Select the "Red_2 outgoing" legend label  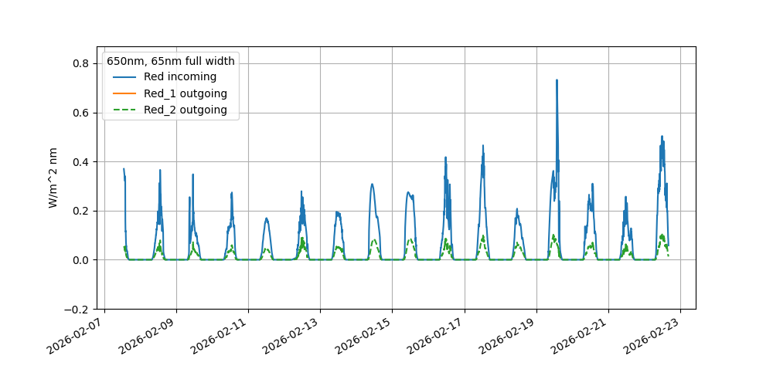tap(186, 110)
